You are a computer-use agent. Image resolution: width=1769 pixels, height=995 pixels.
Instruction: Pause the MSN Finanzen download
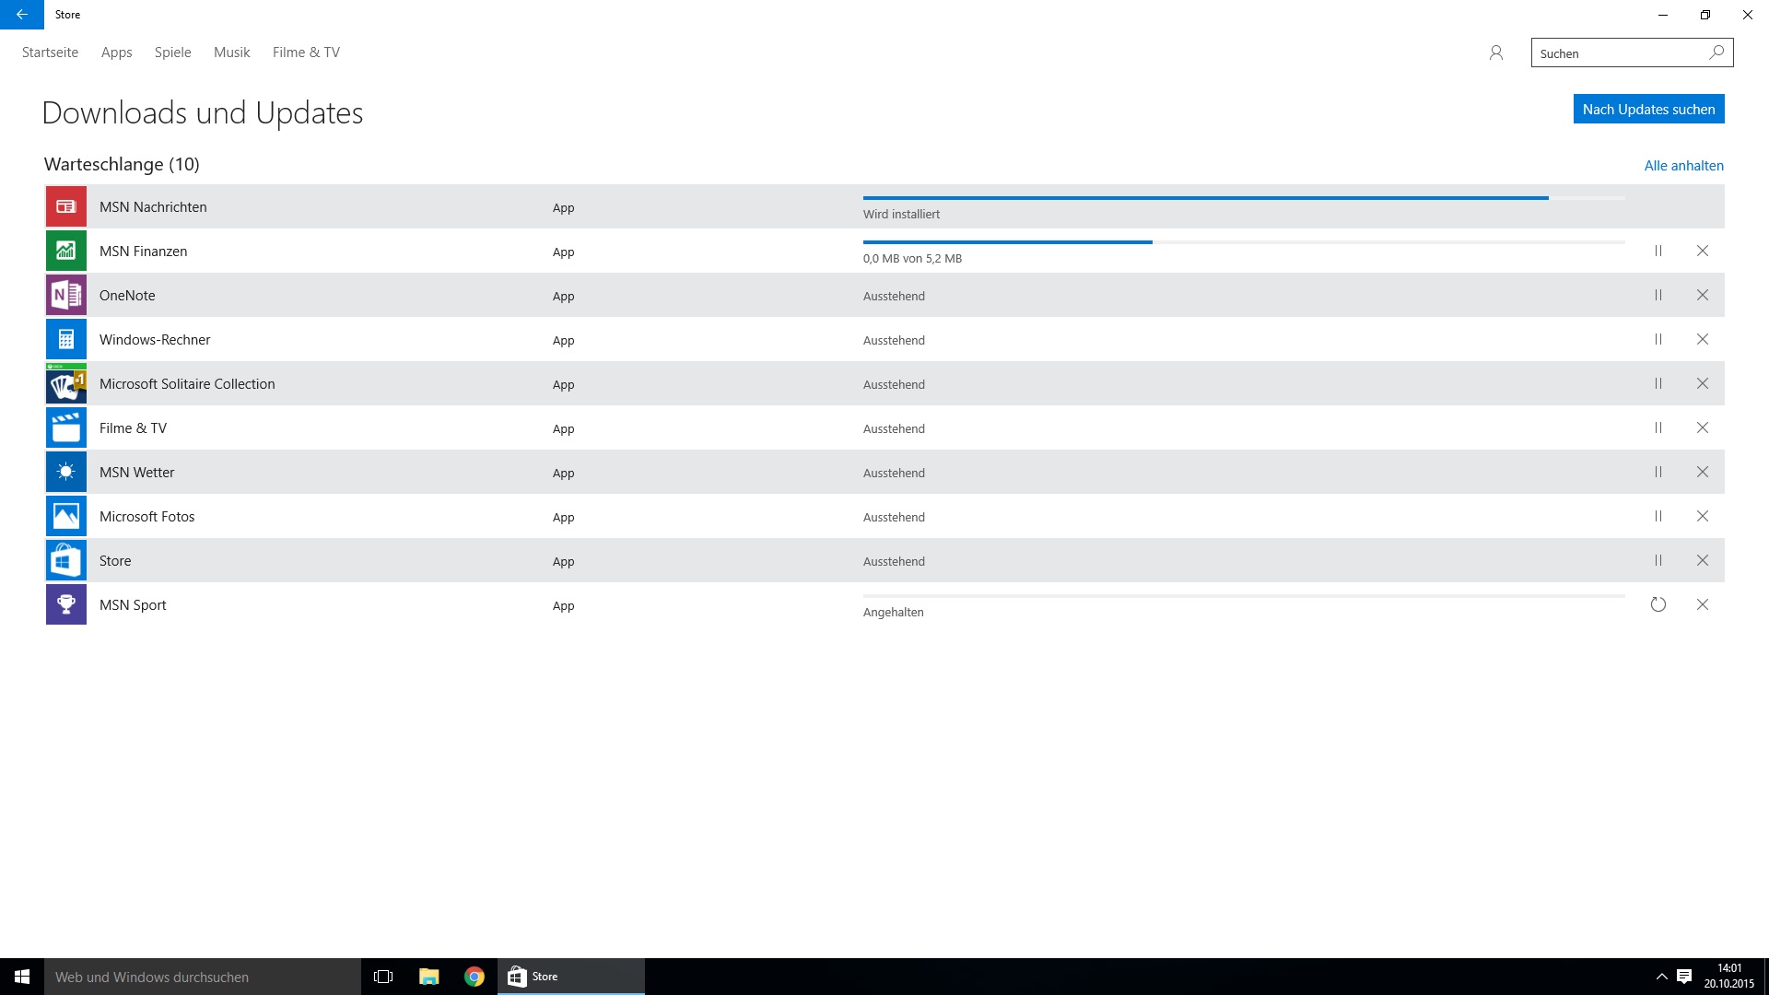1658,252
